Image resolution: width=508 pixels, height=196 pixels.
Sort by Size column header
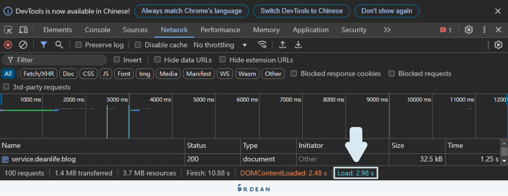tap(417, 146)
